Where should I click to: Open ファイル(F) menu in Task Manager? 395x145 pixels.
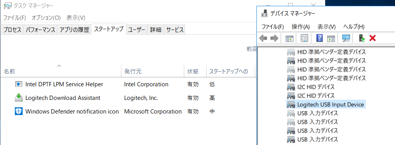click(14, 18)
